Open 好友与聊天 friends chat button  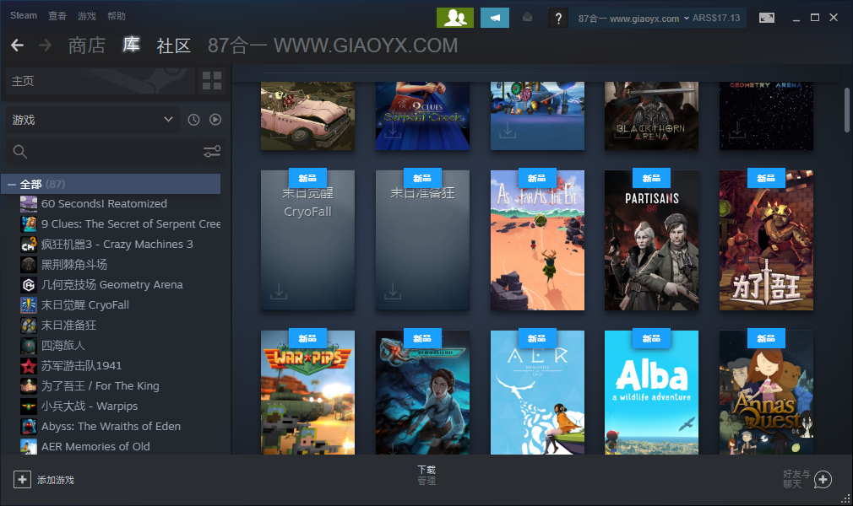pos(807,479)
